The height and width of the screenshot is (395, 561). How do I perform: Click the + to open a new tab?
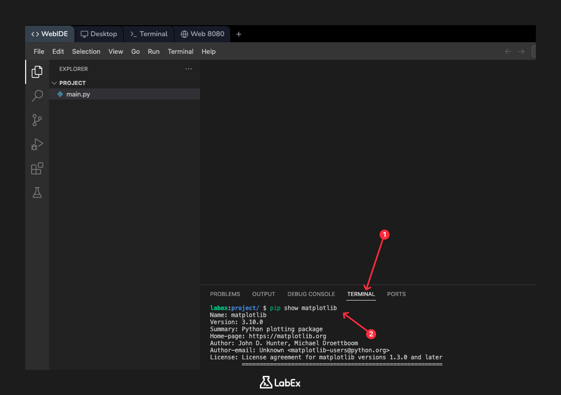[x=238, y=34]
